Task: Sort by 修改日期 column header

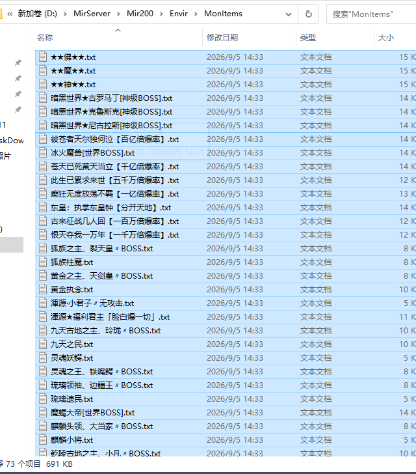Action: click(222, 38)
